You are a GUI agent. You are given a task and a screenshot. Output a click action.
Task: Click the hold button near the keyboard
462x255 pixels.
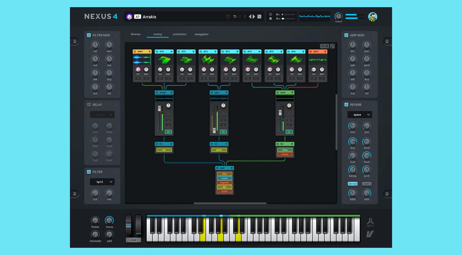pos(133,240)
